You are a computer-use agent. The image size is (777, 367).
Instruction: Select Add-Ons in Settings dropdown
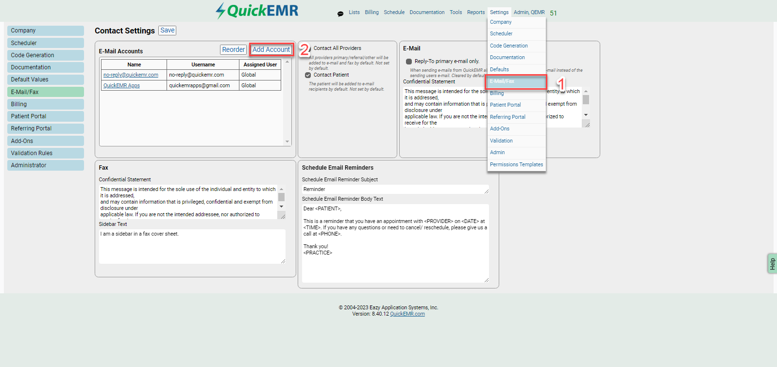[x=517, y=129]
